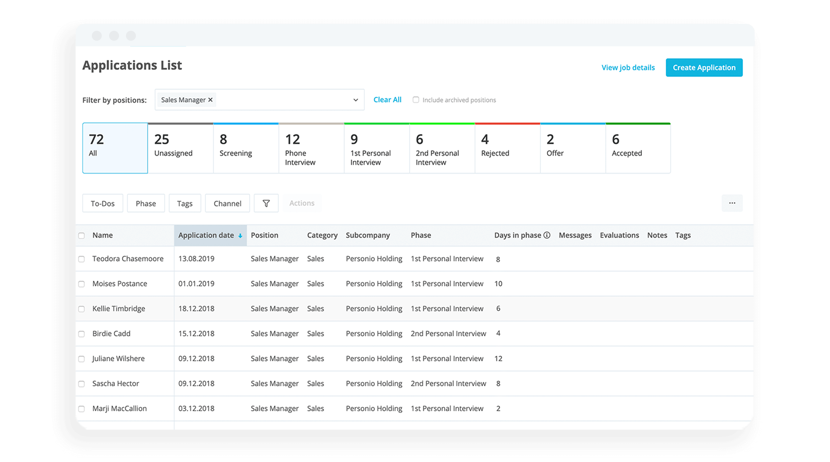830x462 pixels.
Task: Toggle the Include archived positions checkbox
Action: click(x=416, y=100)
